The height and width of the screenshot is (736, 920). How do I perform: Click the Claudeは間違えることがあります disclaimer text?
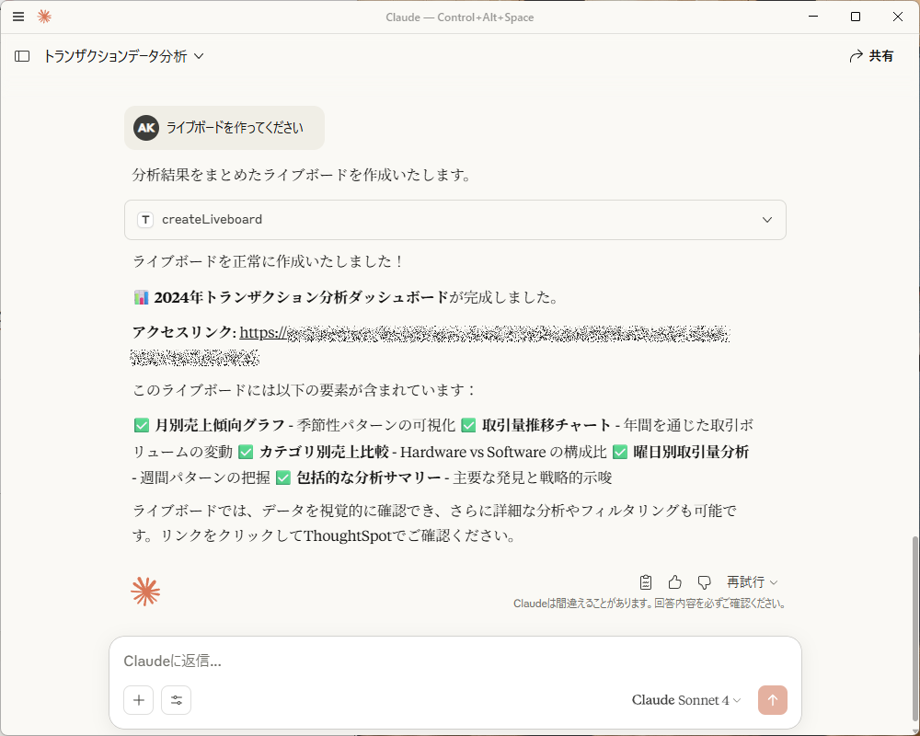coord(650,604)
